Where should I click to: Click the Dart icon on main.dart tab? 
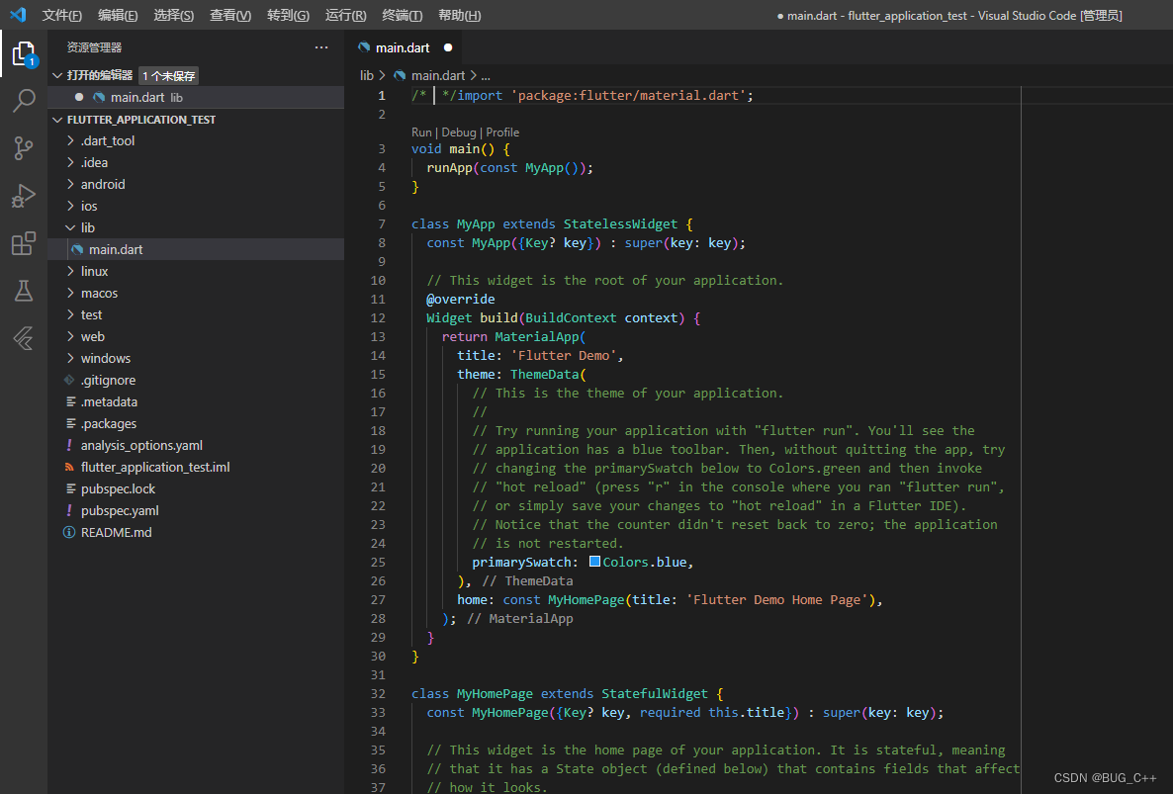click(x=364, y=47)
